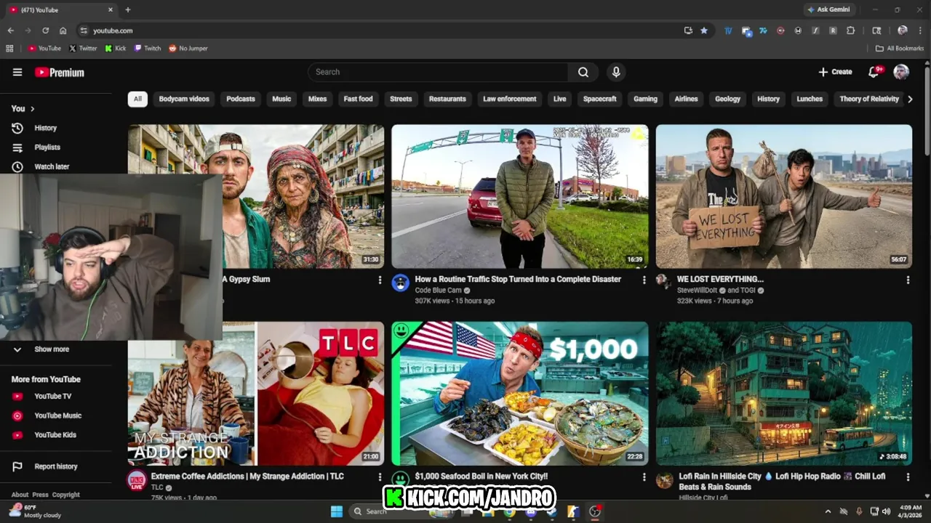Reload the page
The height and width of the screenshot is (523, 931).
(45, 31)
